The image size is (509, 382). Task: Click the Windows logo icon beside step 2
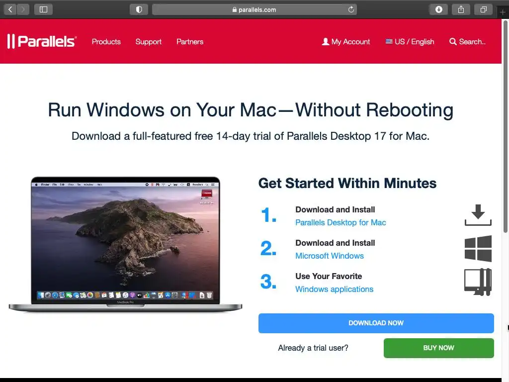tap(478, 249)
